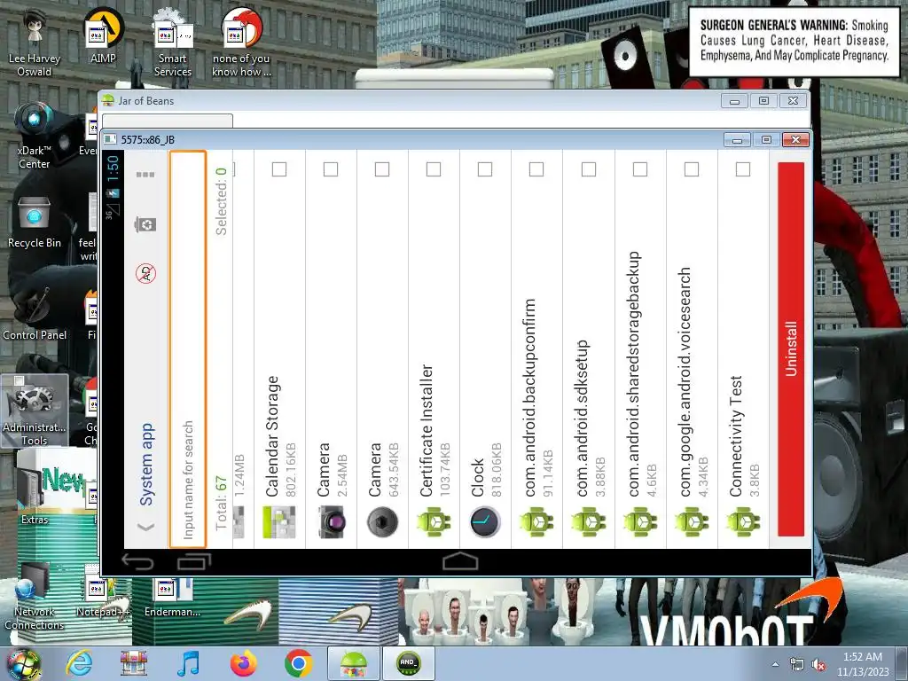Viewport: 908px width, 681px height.
Task: Switch to the AND emulator taskbar item
Action: coord(408,663)
